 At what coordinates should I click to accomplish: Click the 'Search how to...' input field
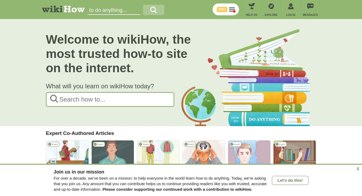[110, 99]
